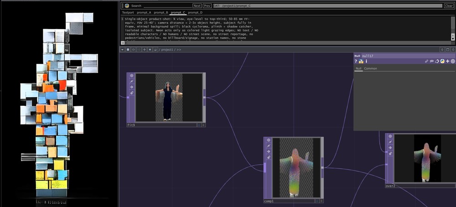Select the comp1 node thumbnail

point(296,168)
